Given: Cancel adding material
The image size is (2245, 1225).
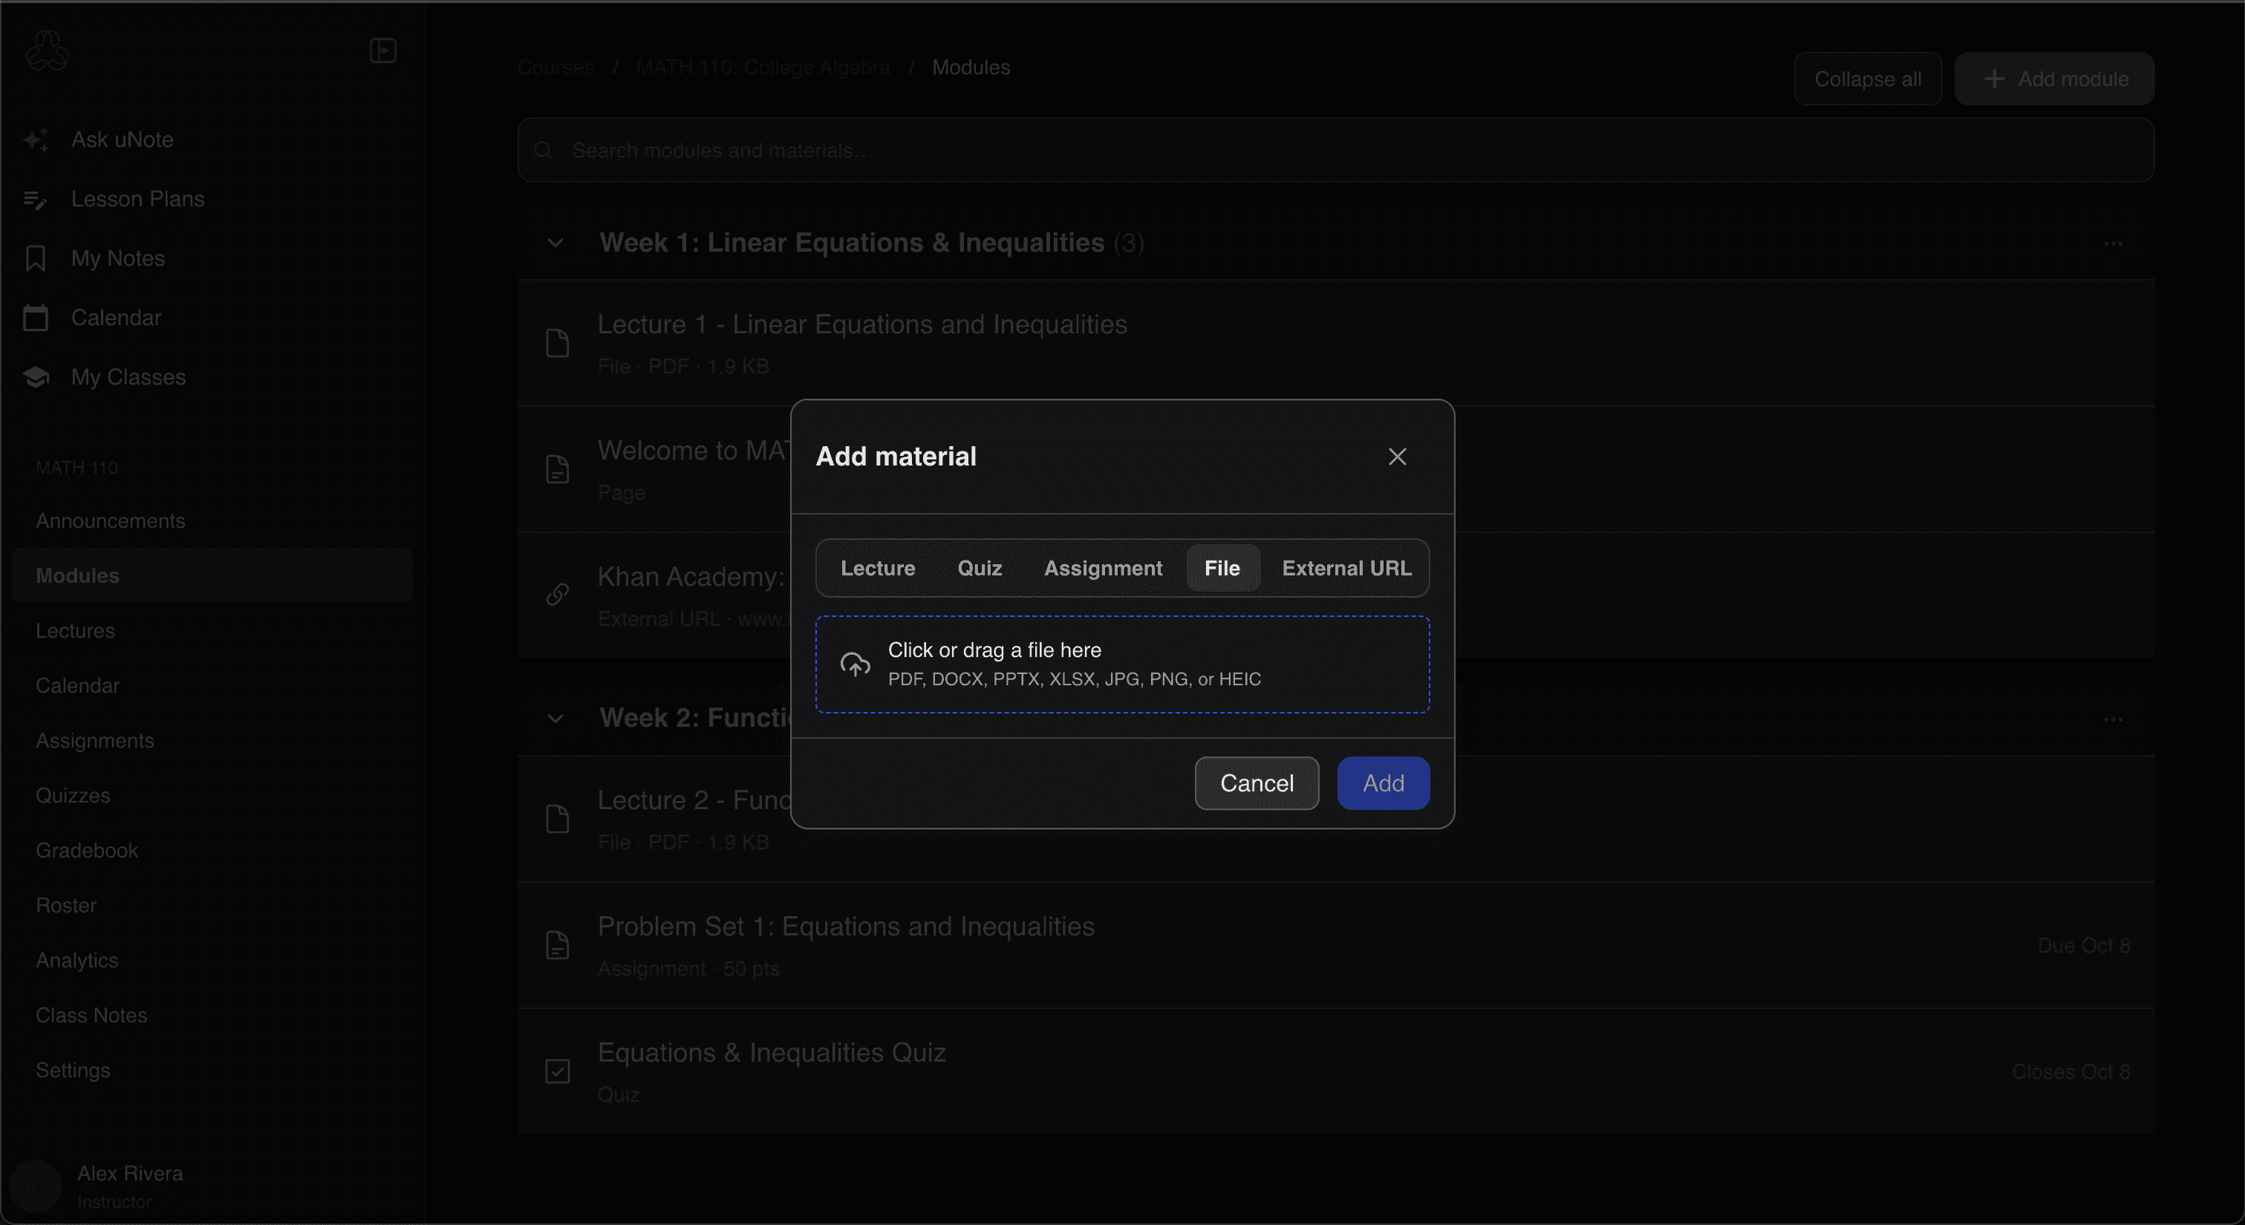Looking at the screenshot, I should [1257, 783].
